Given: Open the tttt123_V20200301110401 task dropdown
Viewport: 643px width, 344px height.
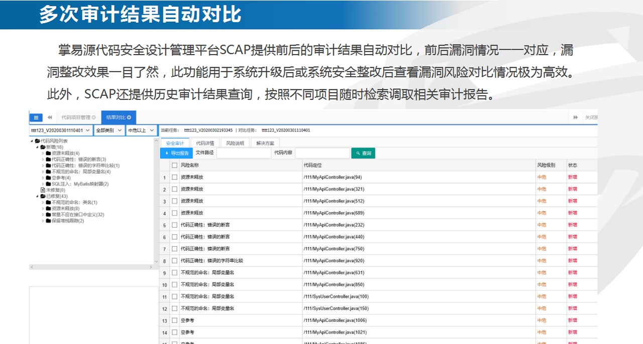Looking at the screenshot, I should 61,130.
